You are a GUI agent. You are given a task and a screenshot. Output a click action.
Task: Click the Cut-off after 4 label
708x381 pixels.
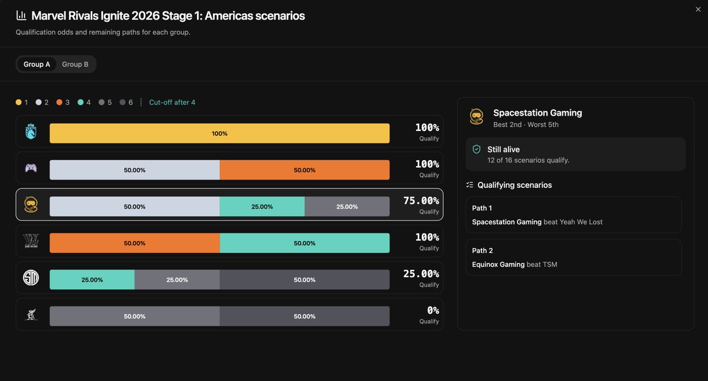[x=172, y=102]
